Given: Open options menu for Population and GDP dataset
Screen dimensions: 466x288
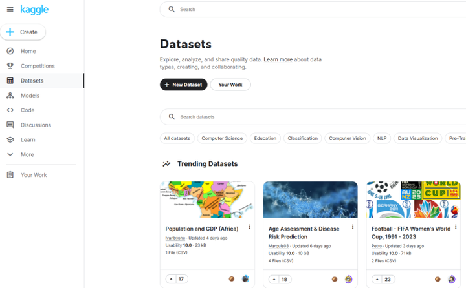Looking at the screenshot, I should pyautogui.click(x=250, y=227).
